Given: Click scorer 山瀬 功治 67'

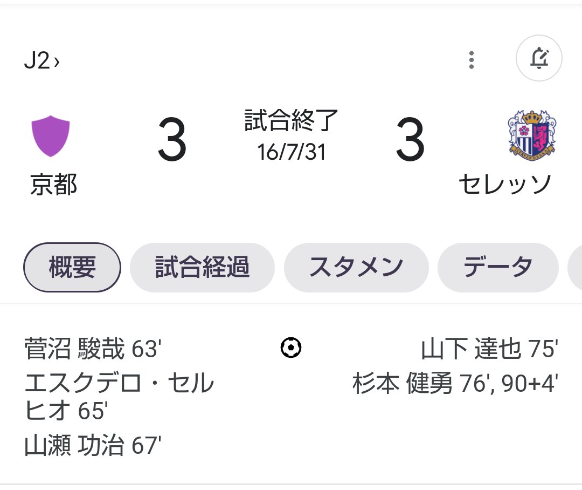Looking at the screenshot, I should [93, 445].
